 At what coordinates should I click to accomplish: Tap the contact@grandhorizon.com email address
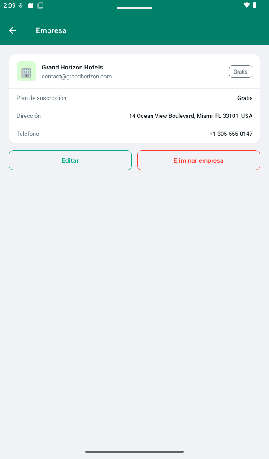[x=77, y=77]
